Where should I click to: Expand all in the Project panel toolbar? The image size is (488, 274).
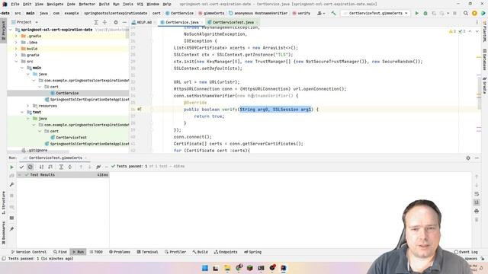[x=96, y=22]
